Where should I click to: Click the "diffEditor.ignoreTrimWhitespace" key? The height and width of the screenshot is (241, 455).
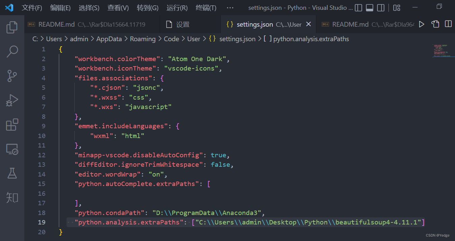click(x=139, y=164)
